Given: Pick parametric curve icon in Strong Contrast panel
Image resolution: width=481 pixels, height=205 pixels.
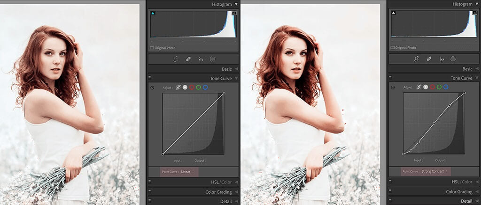Looking at the screenshot, I should coord(419,87).
